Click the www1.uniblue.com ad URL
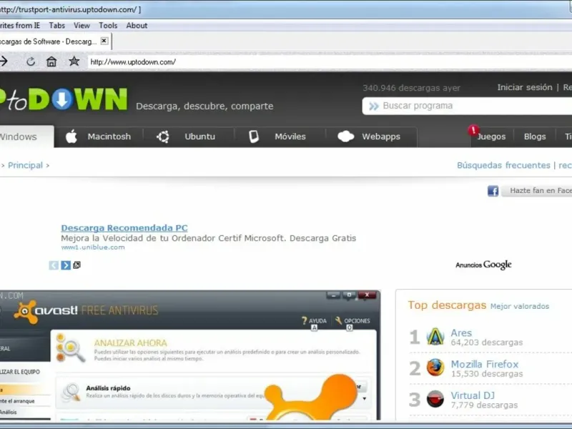572x429 pixels. point(93,247)
